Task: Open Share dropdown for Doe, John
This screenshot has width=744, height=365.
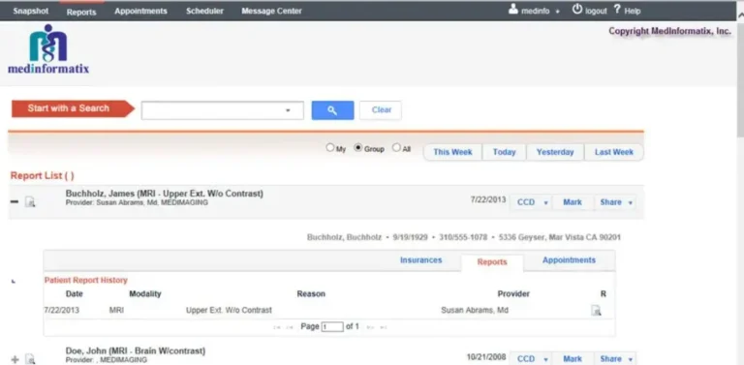Action: [631, 359]
